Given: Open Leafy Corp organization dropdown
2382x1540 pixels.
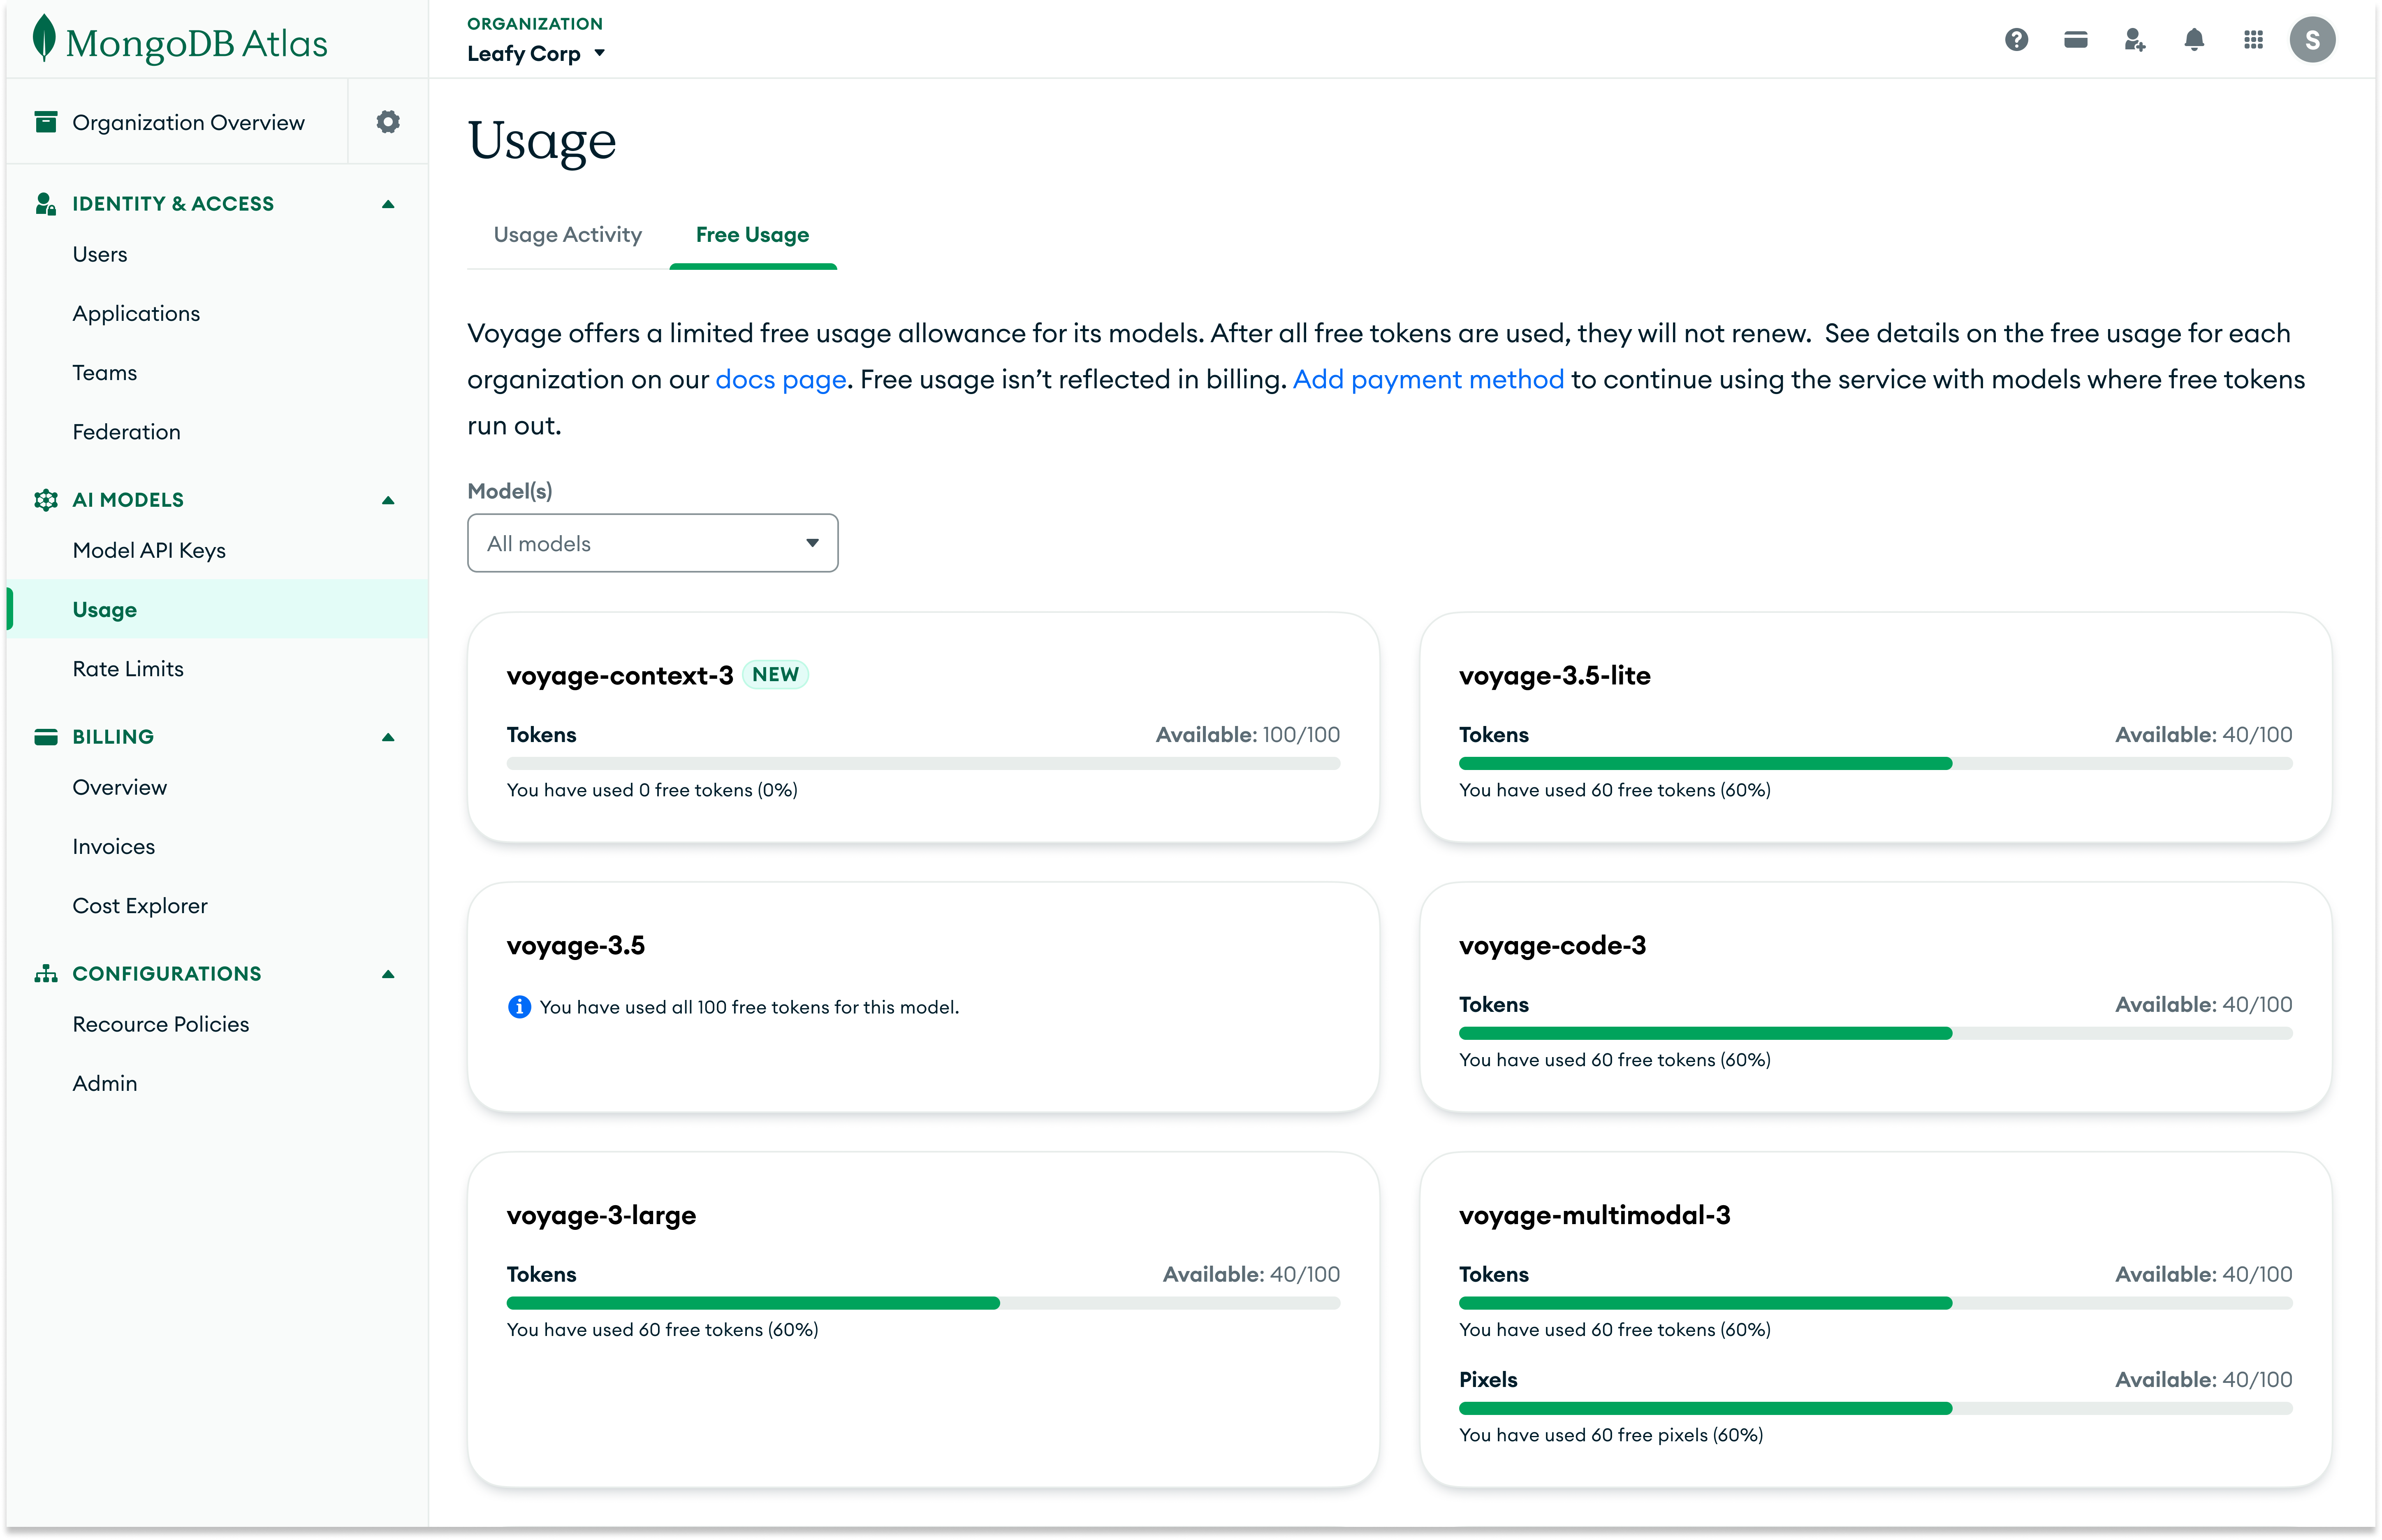Looking at the screenshot, I should click(x=536, y=54).
